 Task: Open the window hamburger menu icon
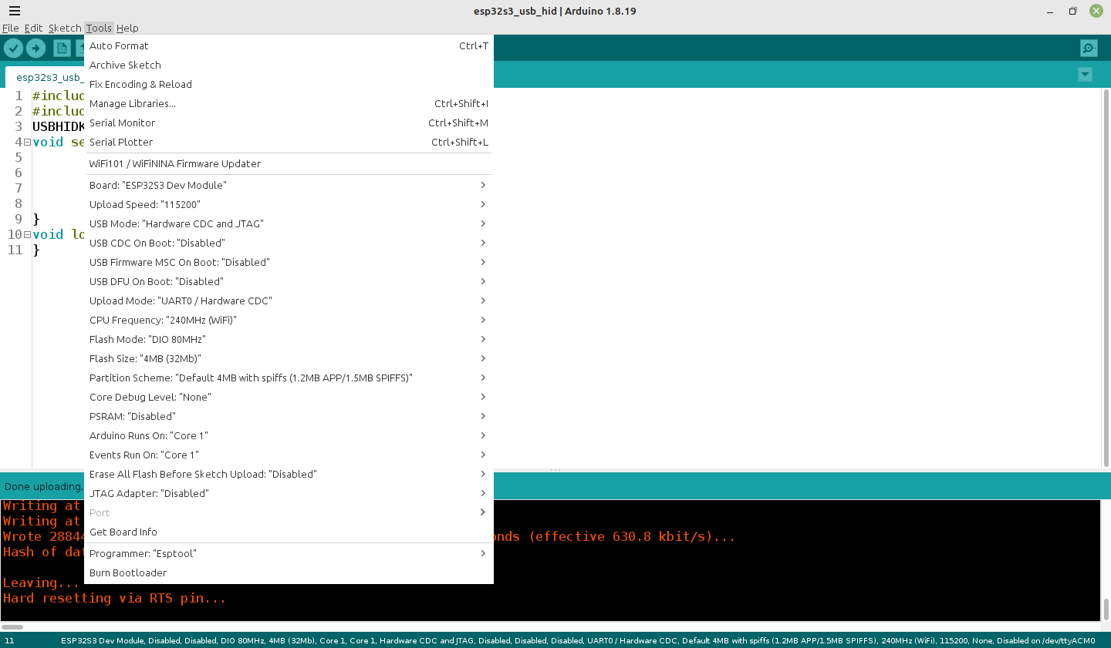(15, 12)
